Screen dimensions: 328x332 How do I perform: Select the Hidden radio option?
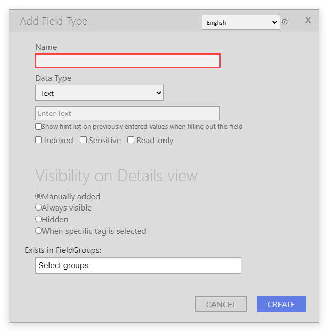[x=38, y=219]
